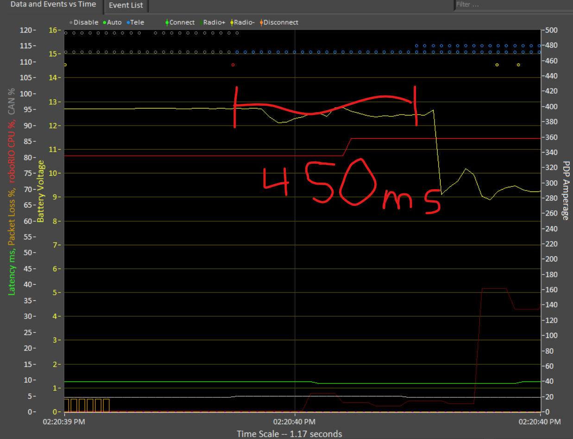The height and width of the screenshot is (439, 573).
Task: Click the Disable legend dot
Action: (71, 22)
